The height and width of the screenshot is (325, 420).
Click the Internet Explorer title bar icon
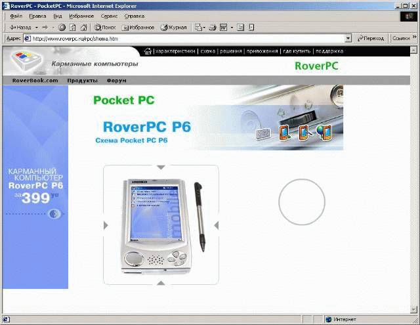point(6,6)
